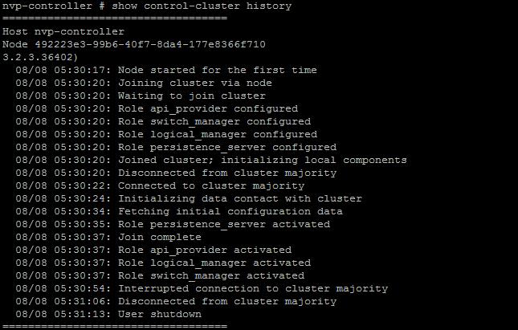Click 'Joined cluster; initializing local components' line
Image resolution: width=518 pixels, height=330 pixels.
211,161
